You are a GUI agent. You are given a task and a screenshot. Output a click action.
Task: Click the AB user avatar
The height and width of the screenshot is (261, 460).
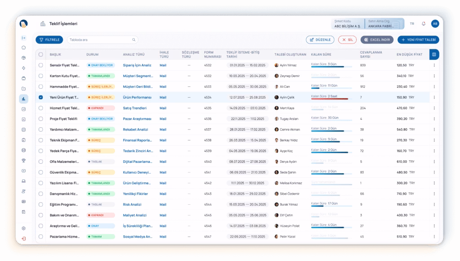pos(435,24)
